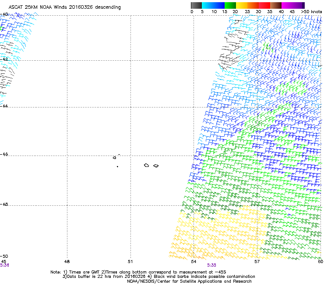Select the red 30-35 knots legend segment
This screenshot has width=324, height=284.
(264, 5)
